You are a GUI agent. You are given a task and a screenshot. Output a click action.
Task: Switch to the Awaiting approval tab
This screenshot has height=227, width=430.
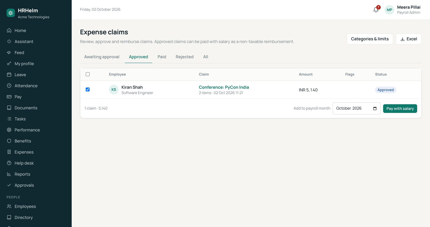102,57
